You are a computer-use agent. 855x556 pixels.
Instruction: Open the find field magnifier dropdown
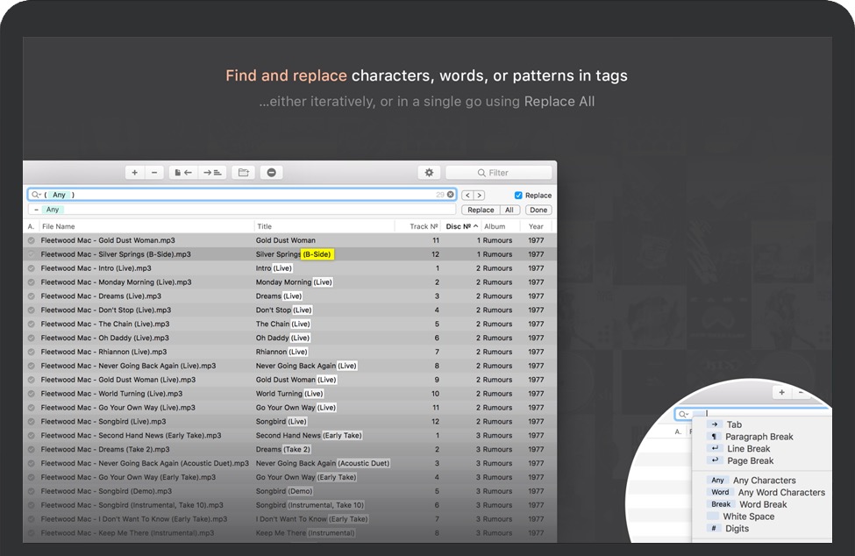tap(36, 195)
